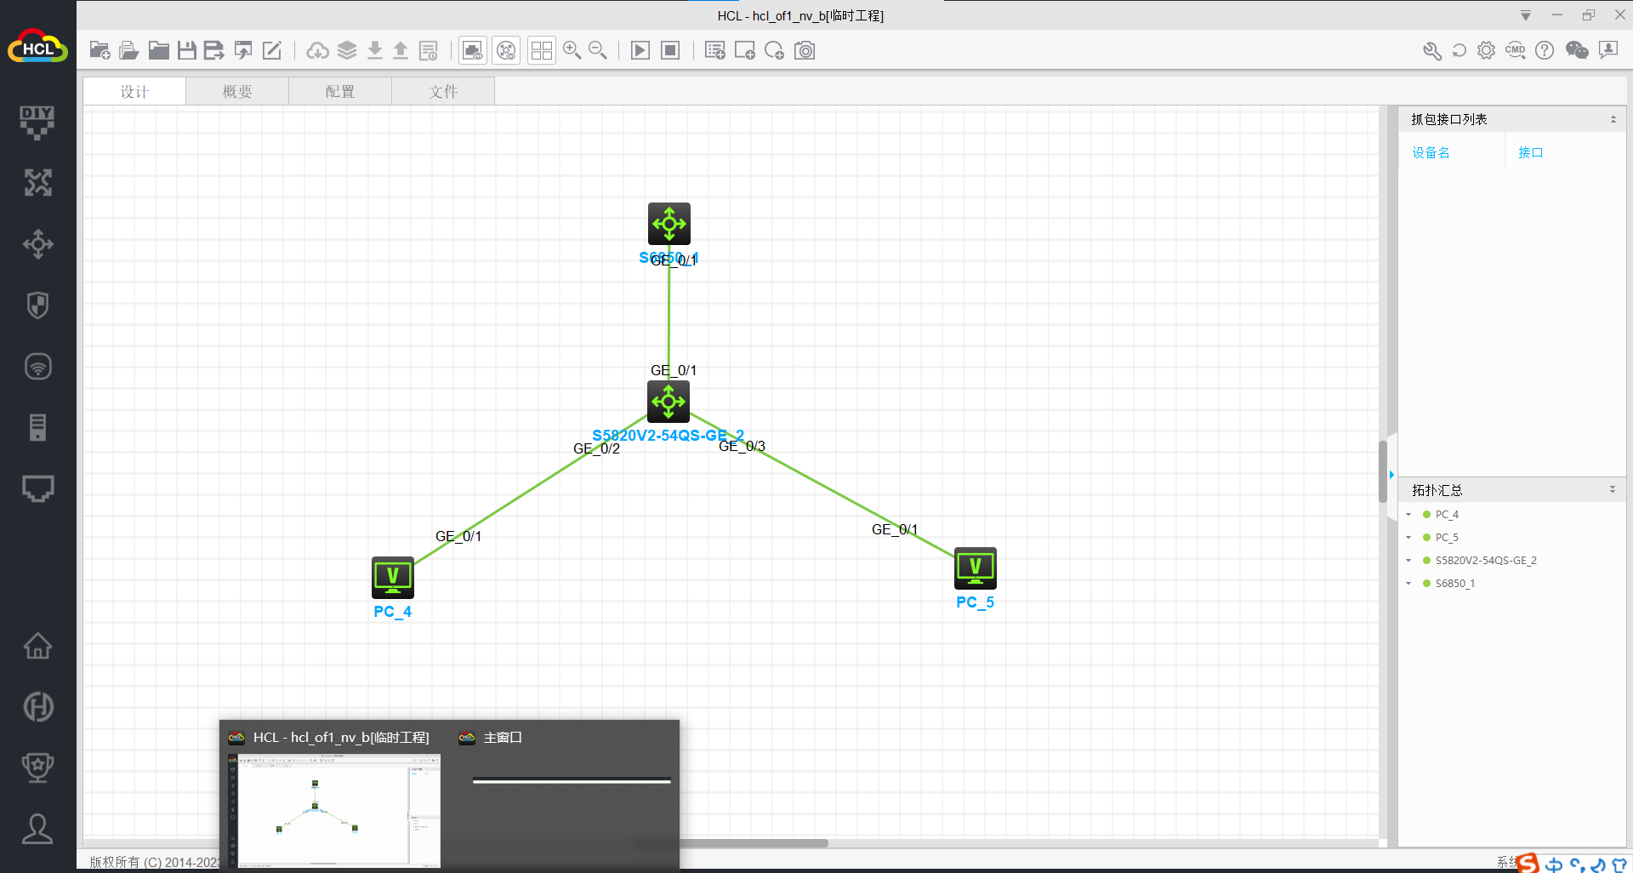Viewport: 1633px width, 873px height.
Task: Click the DIY device sidebar icon
Action: click(x=37, y=123)
